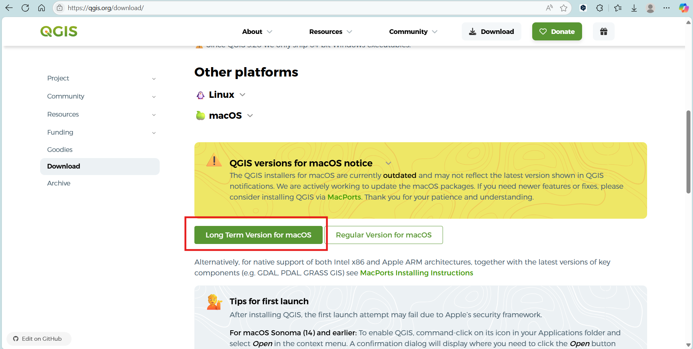
Task: Click Regular Version for macOS button
Action: 384,235
